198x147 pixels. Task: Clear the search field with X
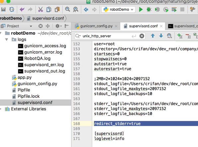pos(142,36)
